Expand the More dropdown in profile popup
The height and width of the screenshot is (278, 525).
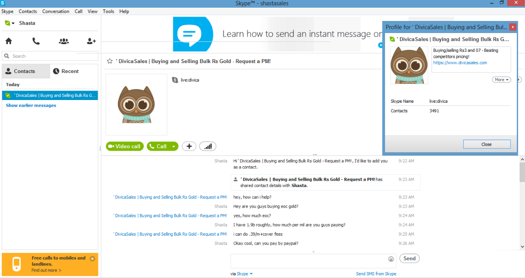click(x=501, y=79)
